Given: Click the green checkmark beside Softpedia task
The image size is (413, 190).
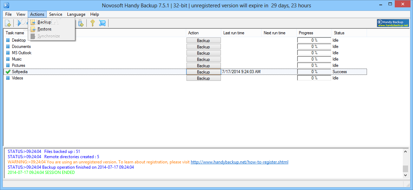Looking at the screenshot, I should [8, 72].
